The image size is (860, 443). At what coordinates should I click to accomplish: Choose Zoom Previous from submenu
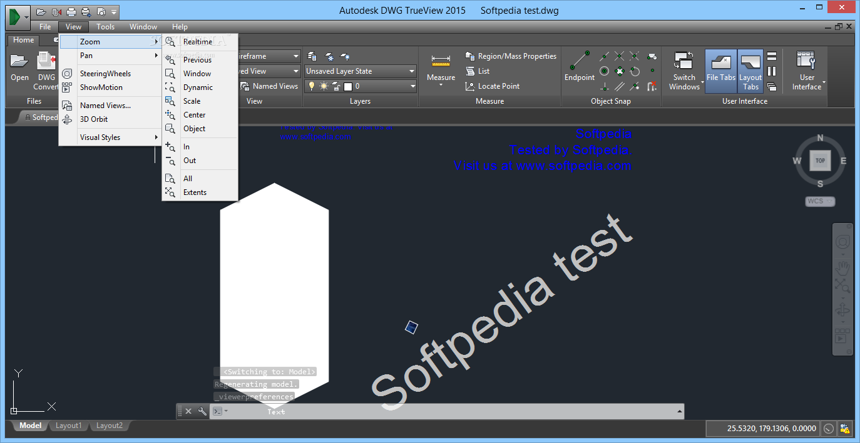coord(200,60)
